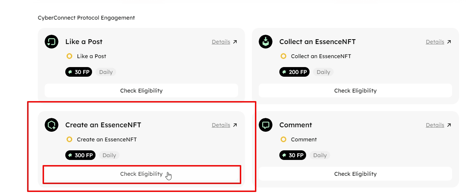Check Eligibility for Like a Post
This screenshot has width=469, height=194.
click(x=141, y=91)
